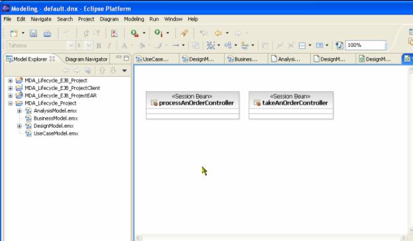Close the Model Explorer view tab

(52, 59)
